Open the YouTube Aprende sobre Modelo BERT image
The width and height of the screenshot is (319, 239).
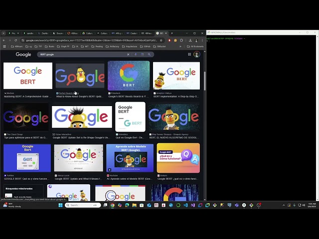tap(130, 158)
